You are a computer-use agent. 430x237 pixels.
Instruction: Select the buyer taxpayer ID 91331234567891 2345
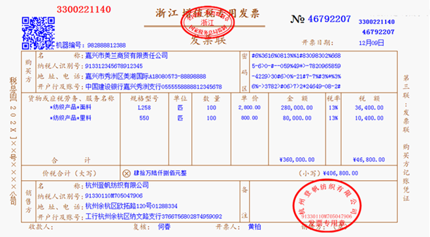(x=114, y=66)
